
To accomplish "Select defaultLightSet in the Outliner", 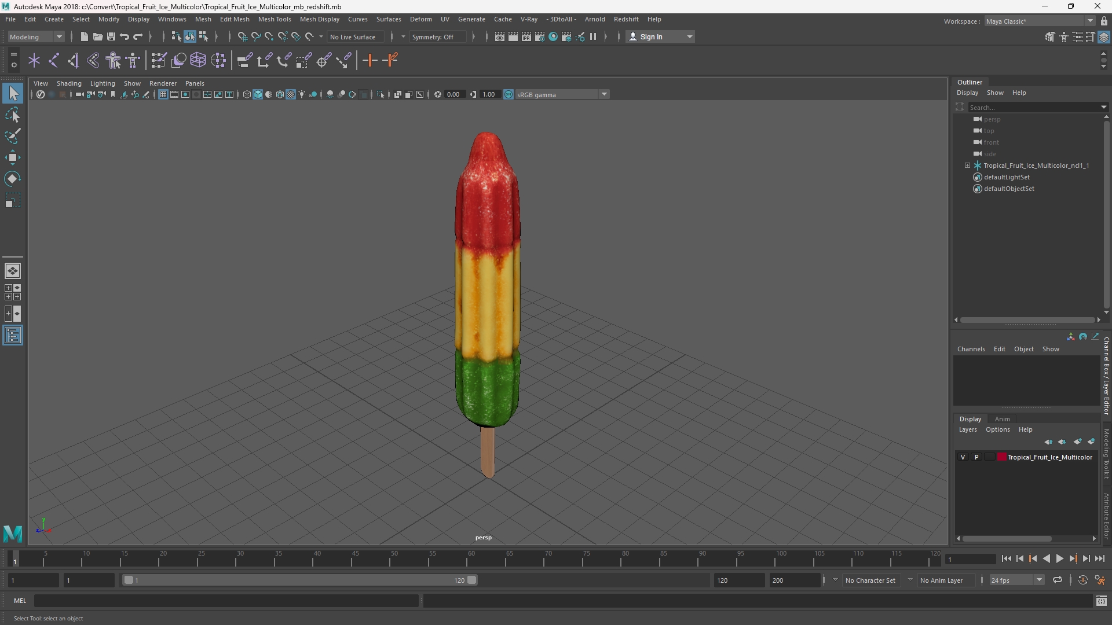I will [x=1007, y=177].
